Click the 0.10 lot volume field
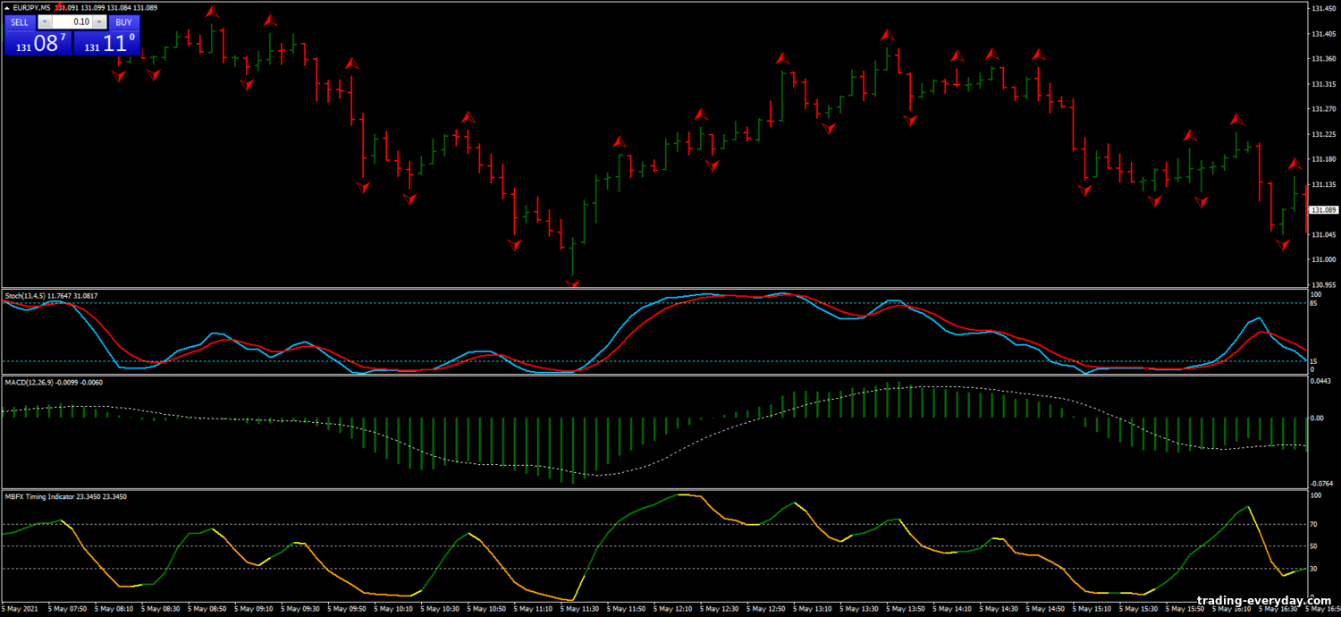 [72, 22]
